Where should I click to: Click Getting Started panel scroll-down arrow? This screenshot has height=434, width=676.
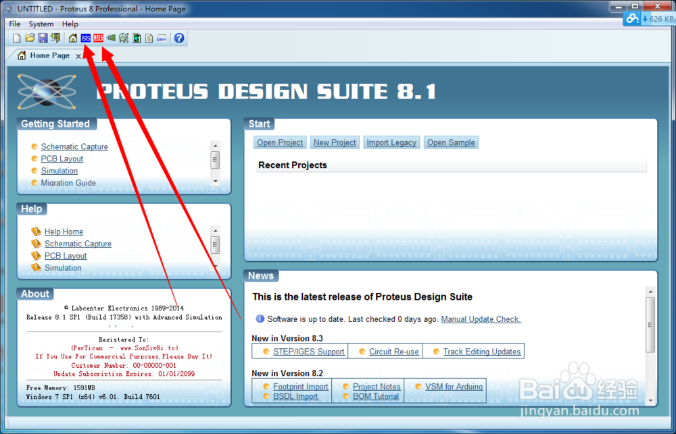(x=216, y=182)
